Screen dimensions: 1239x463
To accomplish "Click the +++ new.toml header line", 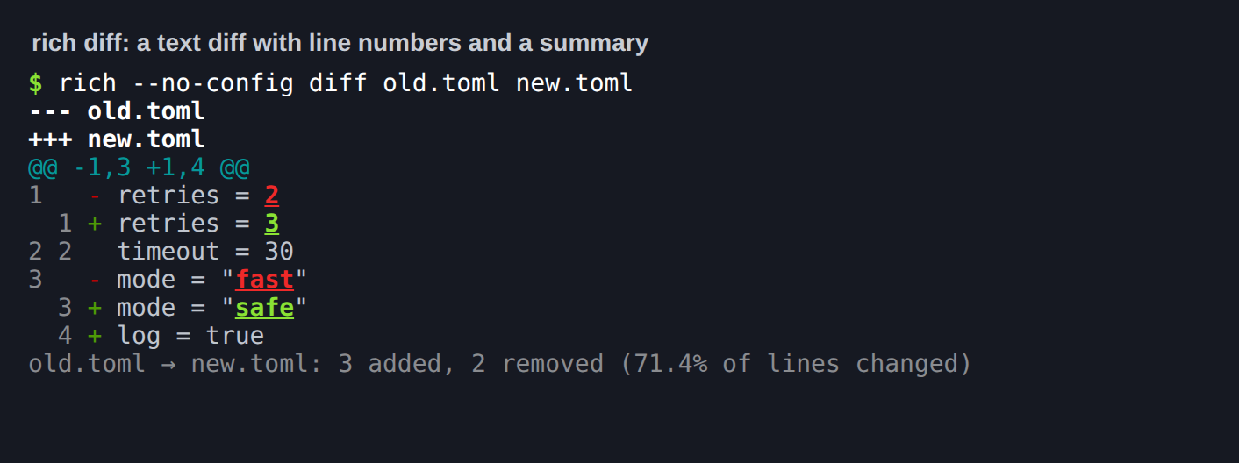I will [117, 139].
